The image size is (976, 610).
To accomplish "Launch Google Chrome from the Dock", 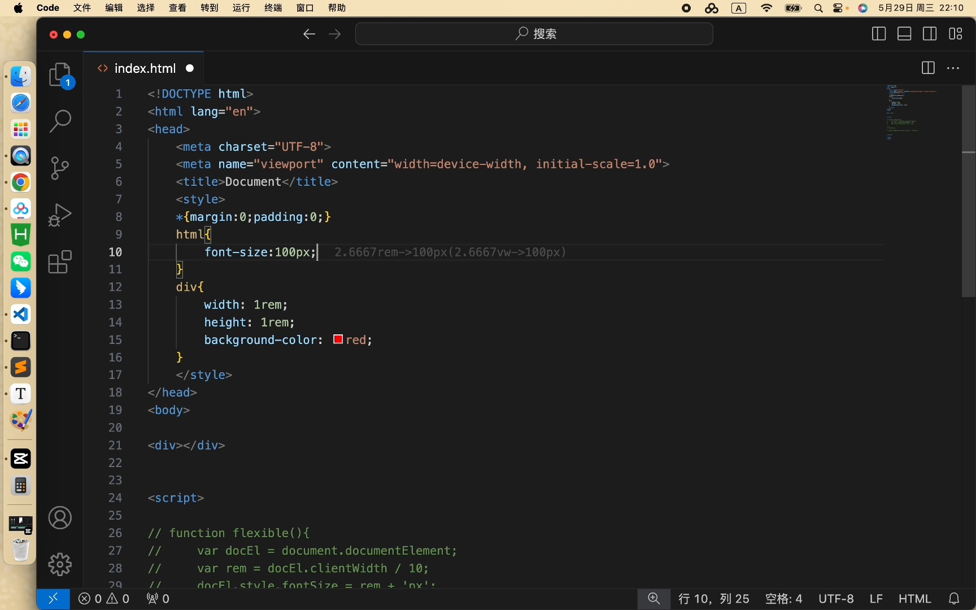I will [x=21, y=182].
